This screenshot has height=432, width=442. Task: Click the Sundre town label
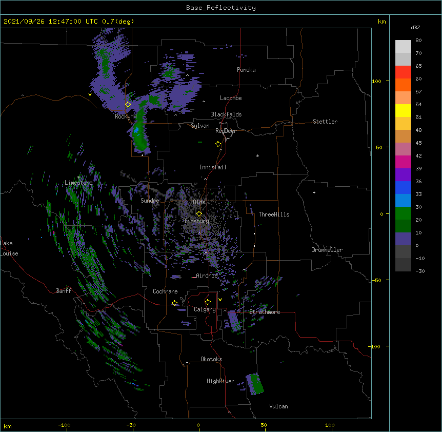[150, 201]
